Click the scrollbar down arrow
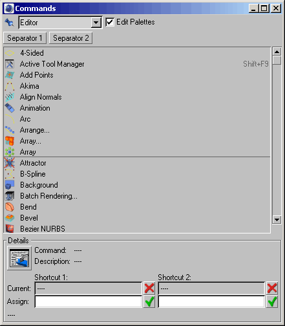The width and height of the screenshot is (285, 326). point(277,220)
